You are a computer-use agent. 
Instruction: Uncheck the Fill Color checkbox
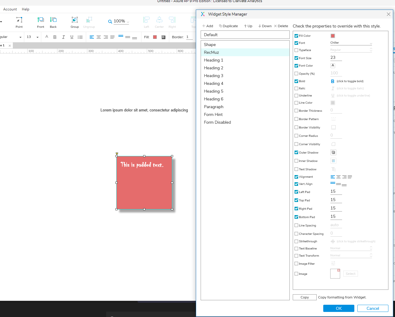(x=296, y=36)
